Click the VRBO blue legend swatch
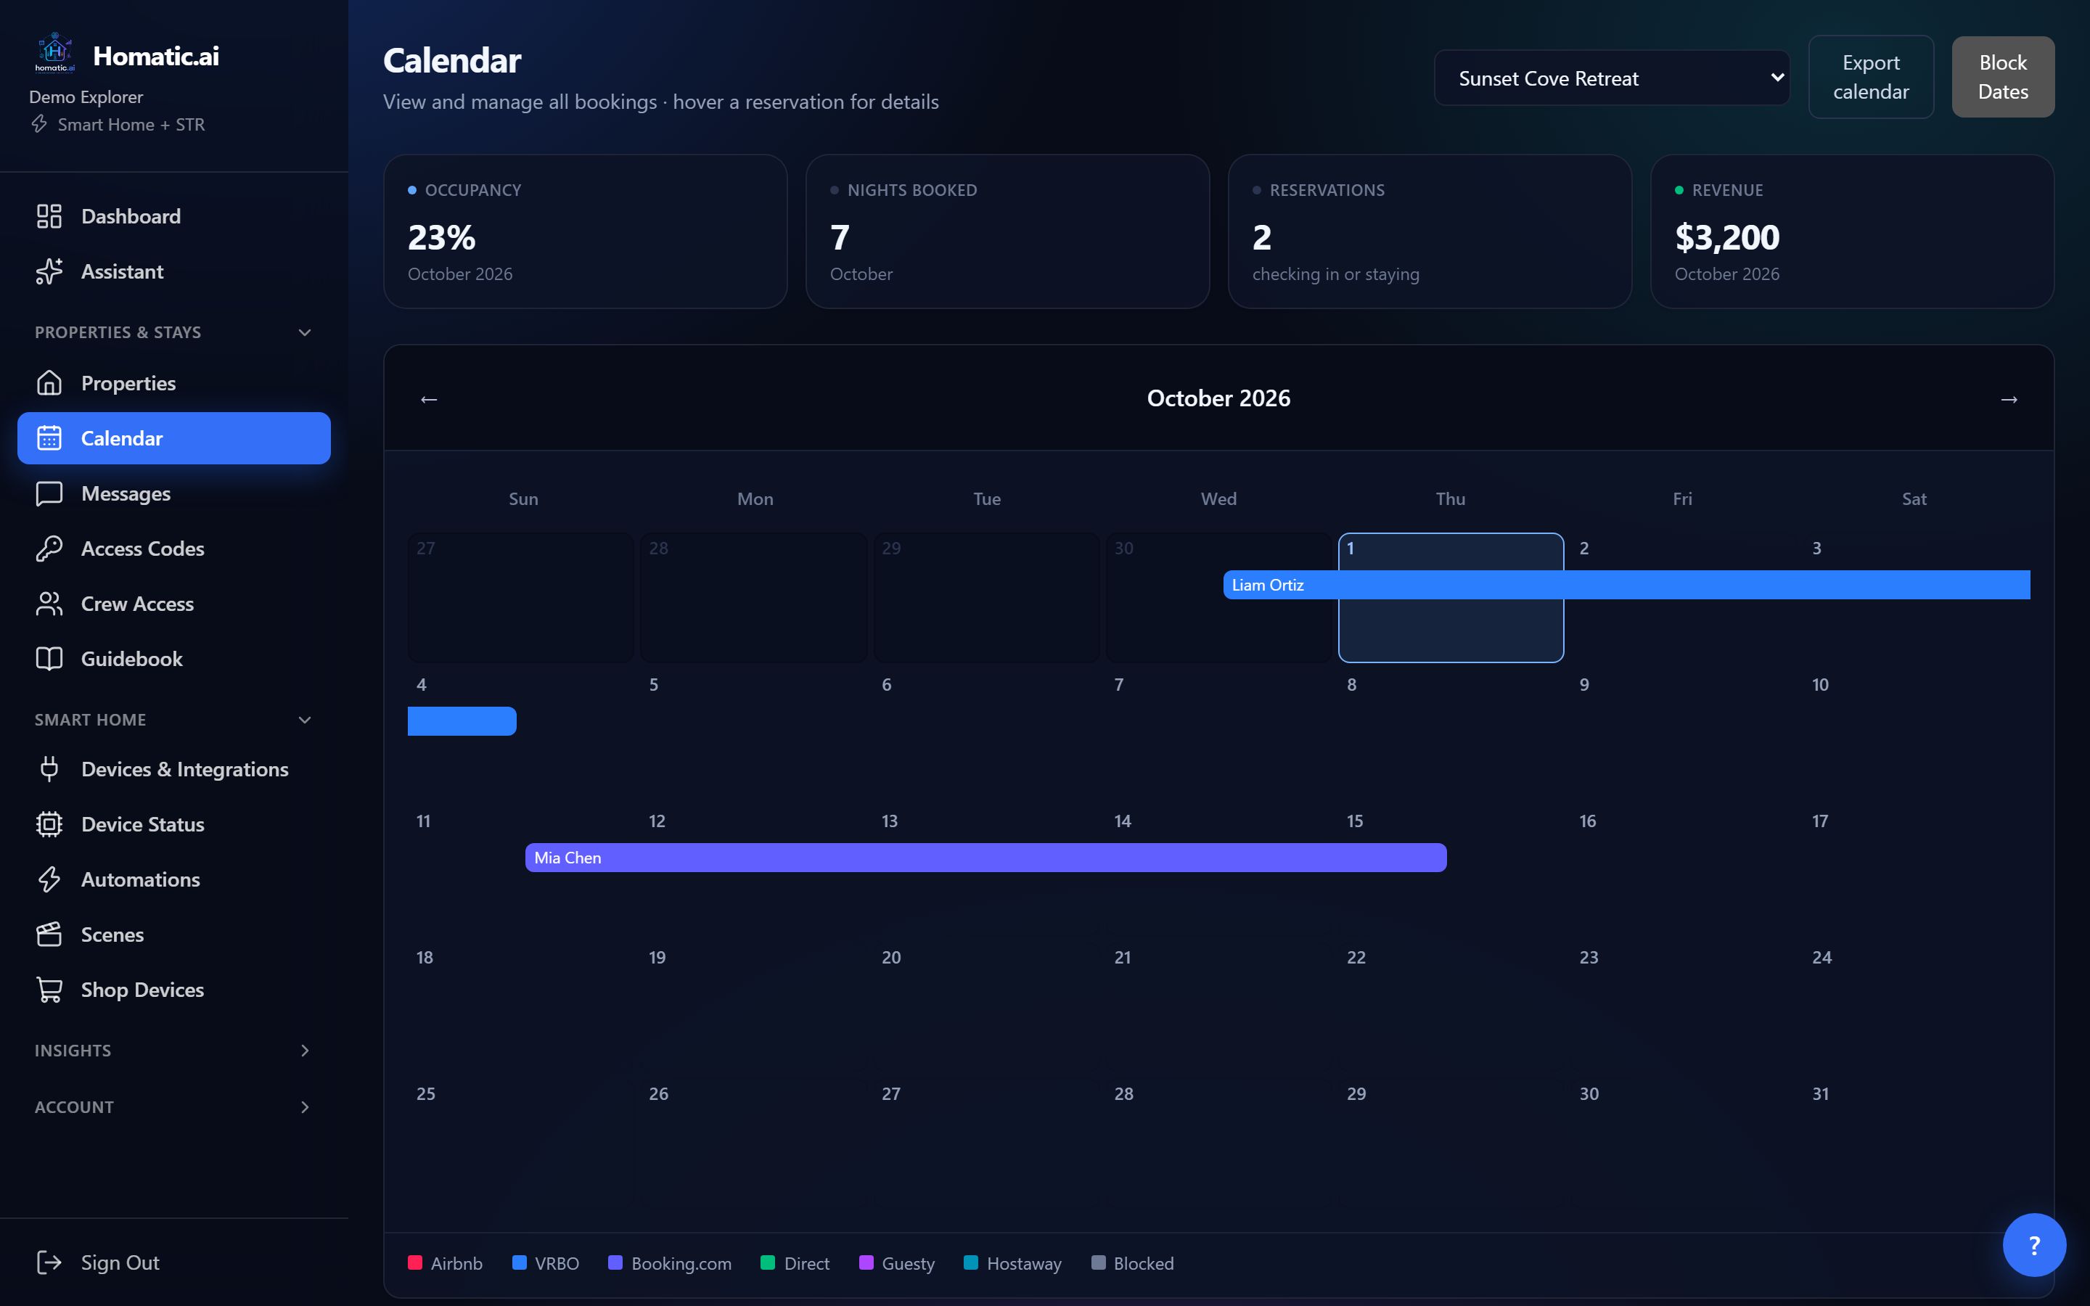The height and width of the screenshot is (1306, 2090). (519, 1262)
